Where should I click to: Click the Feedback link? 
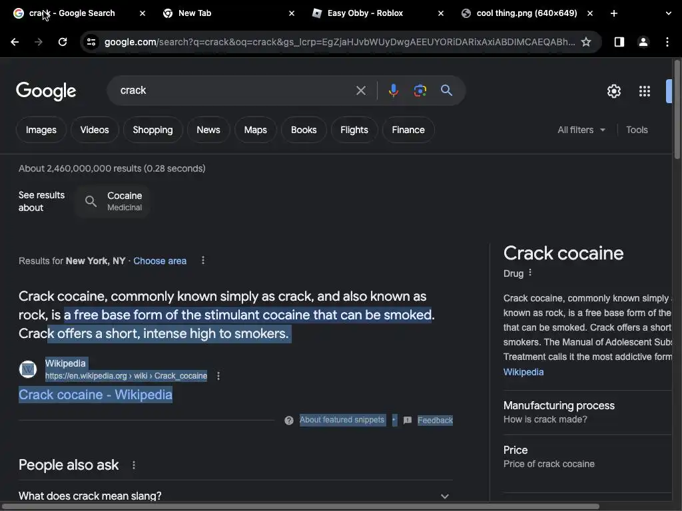click(435, 421)
